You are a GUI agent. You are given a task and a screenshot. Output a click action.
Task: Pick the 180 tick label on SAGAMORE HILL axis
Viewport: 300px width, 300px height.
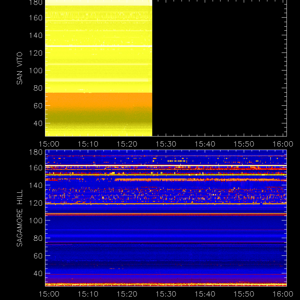pyautogui.click(x=36, y=152)
